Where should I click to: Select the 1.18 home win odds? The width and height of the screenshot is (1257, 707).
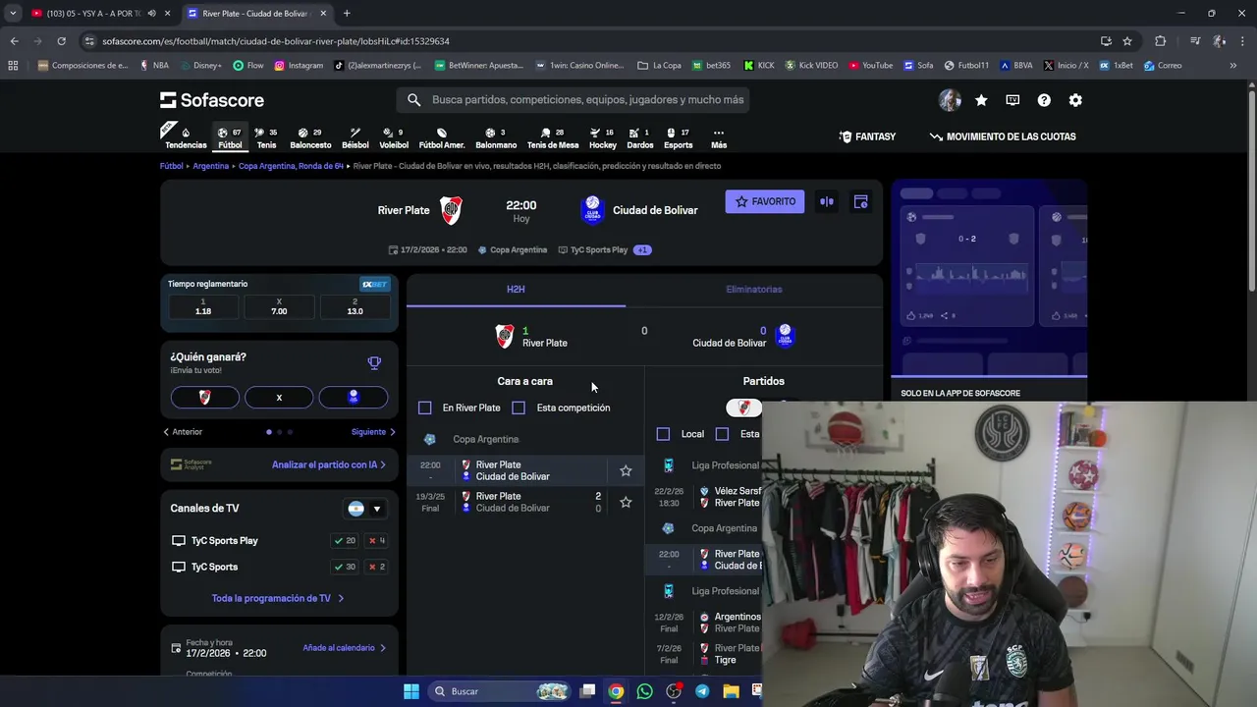(203, 306)
